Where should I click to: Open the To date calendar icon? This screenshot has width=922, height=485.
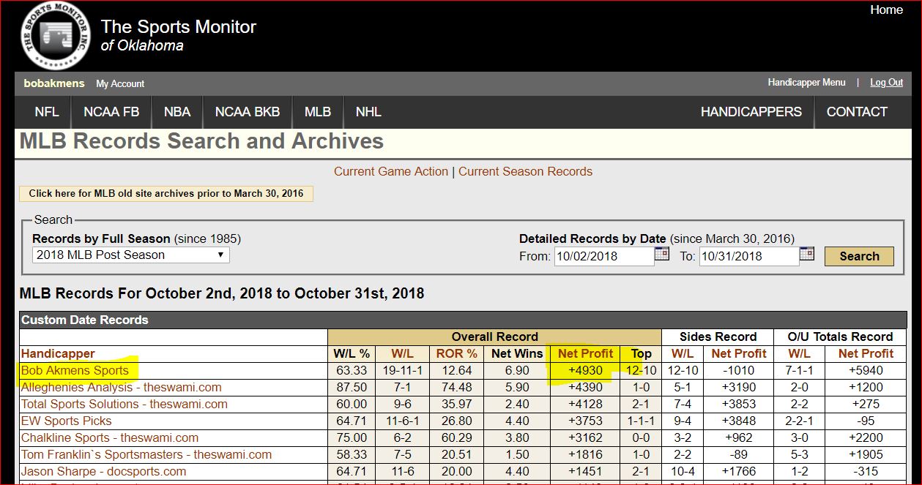click(x=807, y=254)
